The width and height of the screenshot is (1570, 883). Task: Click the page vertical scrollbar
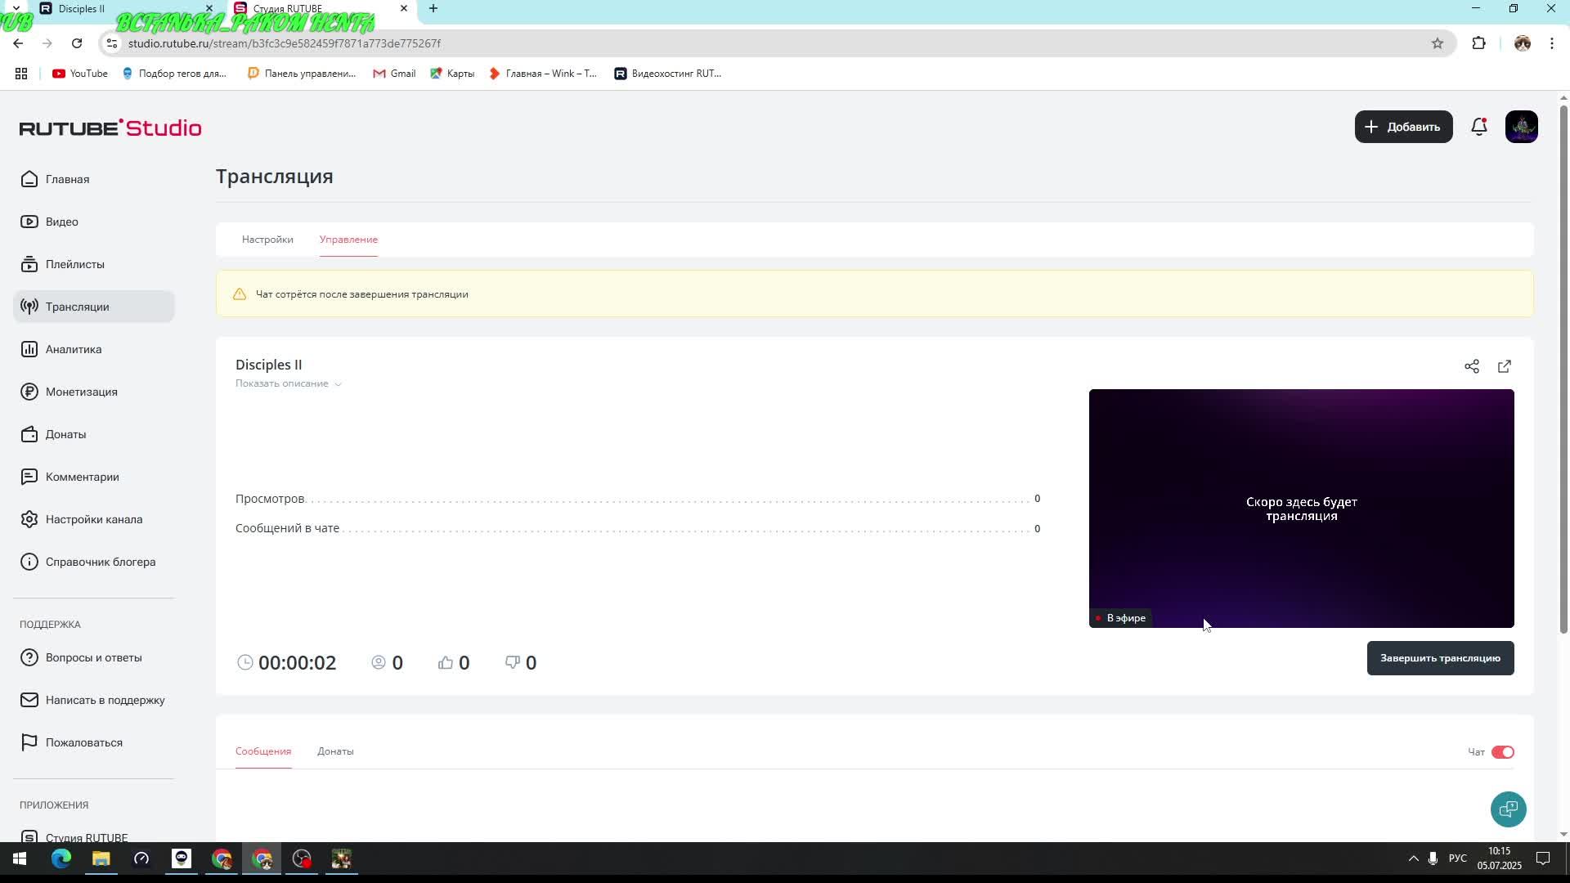point(1563,368)
